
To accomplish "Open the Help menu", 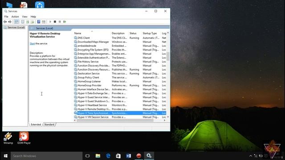I will tap(33, 16).
